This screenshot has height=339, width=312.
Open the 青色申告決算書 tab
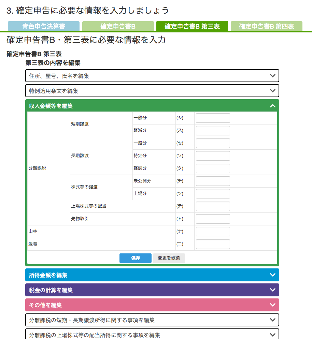point(44,26)
